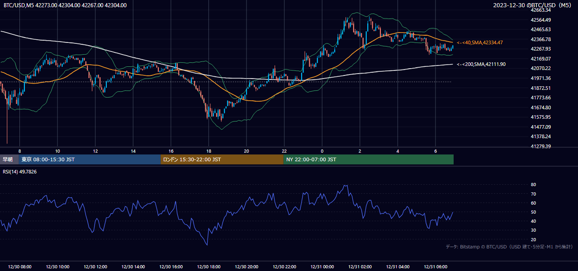The image size is (578, 271).
Task: Click hour tick 14 below the price chart
Action: click(133, 151)
